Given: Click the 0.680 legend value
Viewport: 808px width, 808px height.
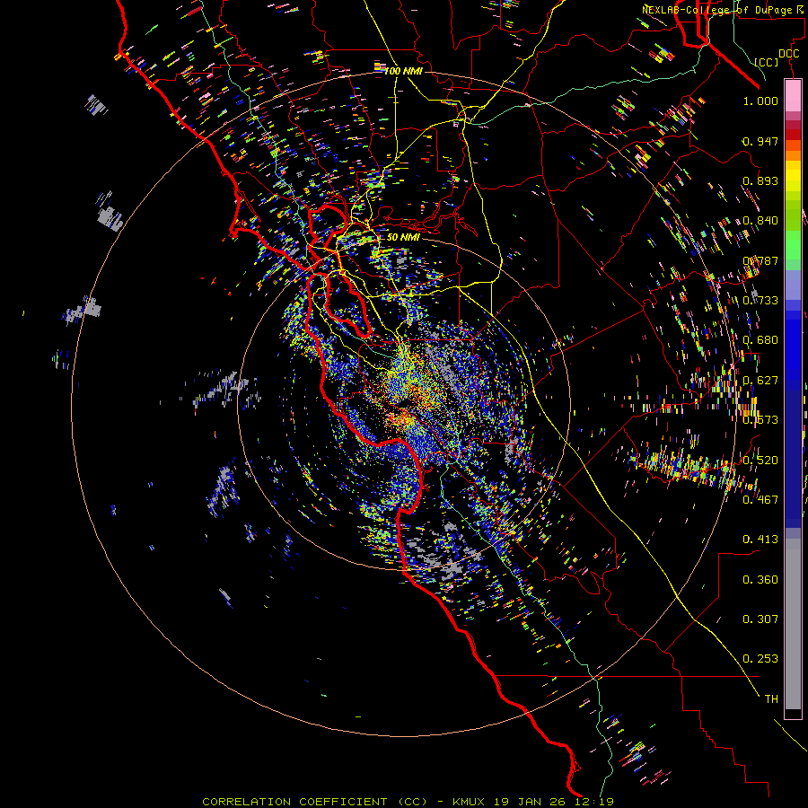Looking at the screenshot, I should tap(760, 340).
